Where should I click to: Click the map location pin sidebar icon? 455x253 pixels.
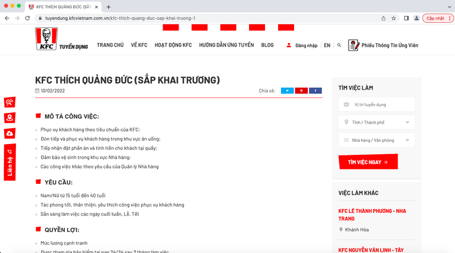9,118
